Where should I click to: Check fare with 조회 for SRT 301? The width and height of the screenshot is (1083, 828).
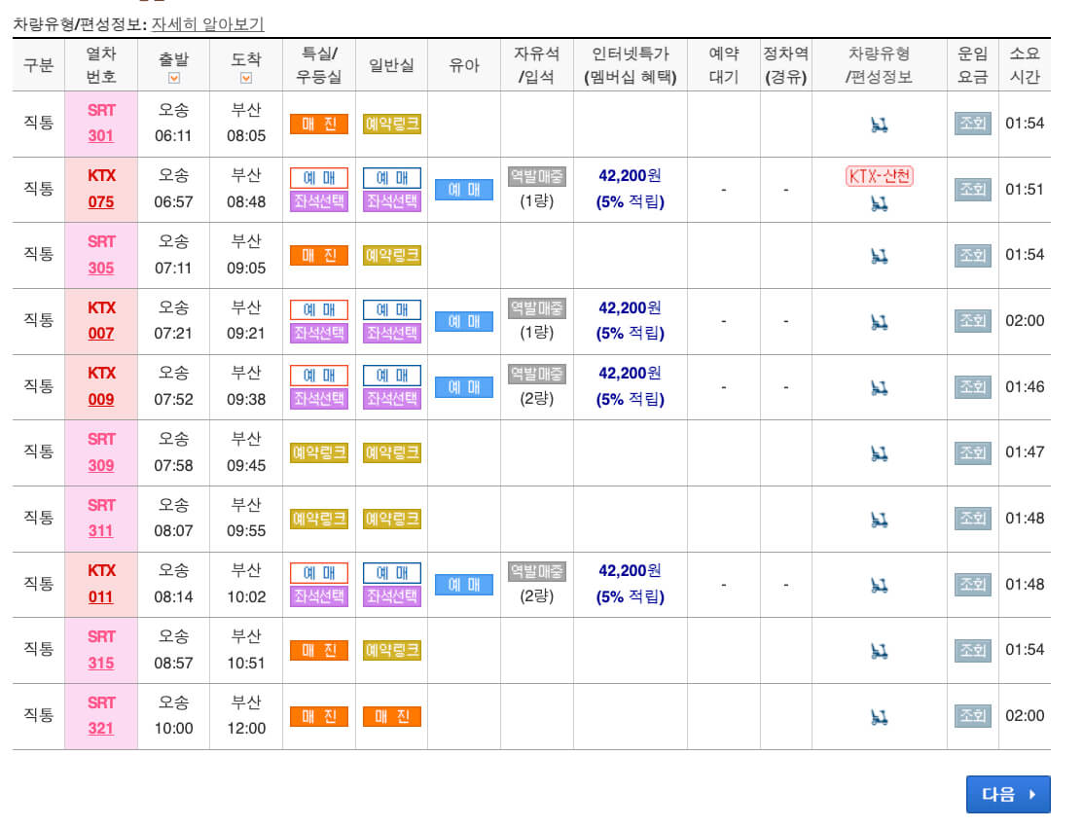click(x=972, y=124)
